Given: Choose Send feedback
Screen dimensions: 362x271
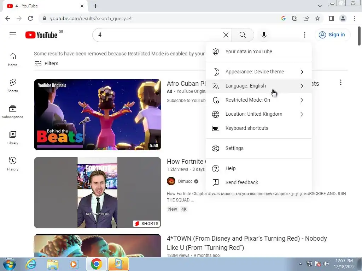Looking at the screenshot, I should click(x=258, y=182).
